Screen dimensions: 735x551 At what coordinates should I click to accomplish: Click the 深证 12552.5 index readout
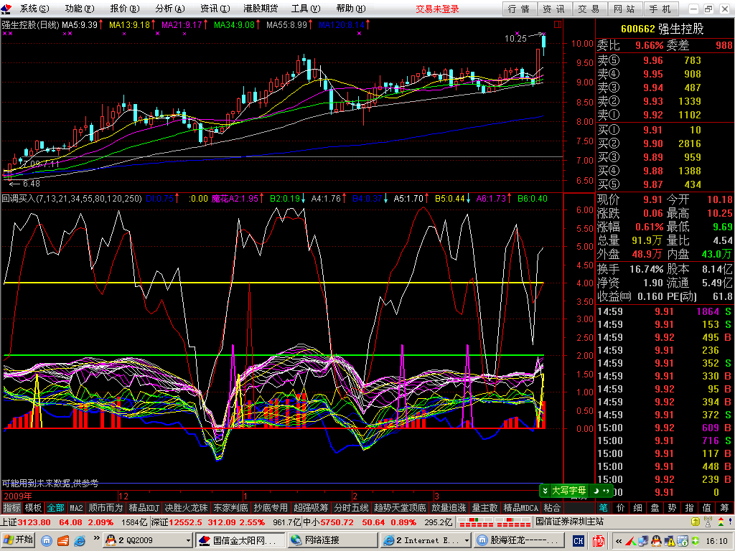(x=177, y=522)
